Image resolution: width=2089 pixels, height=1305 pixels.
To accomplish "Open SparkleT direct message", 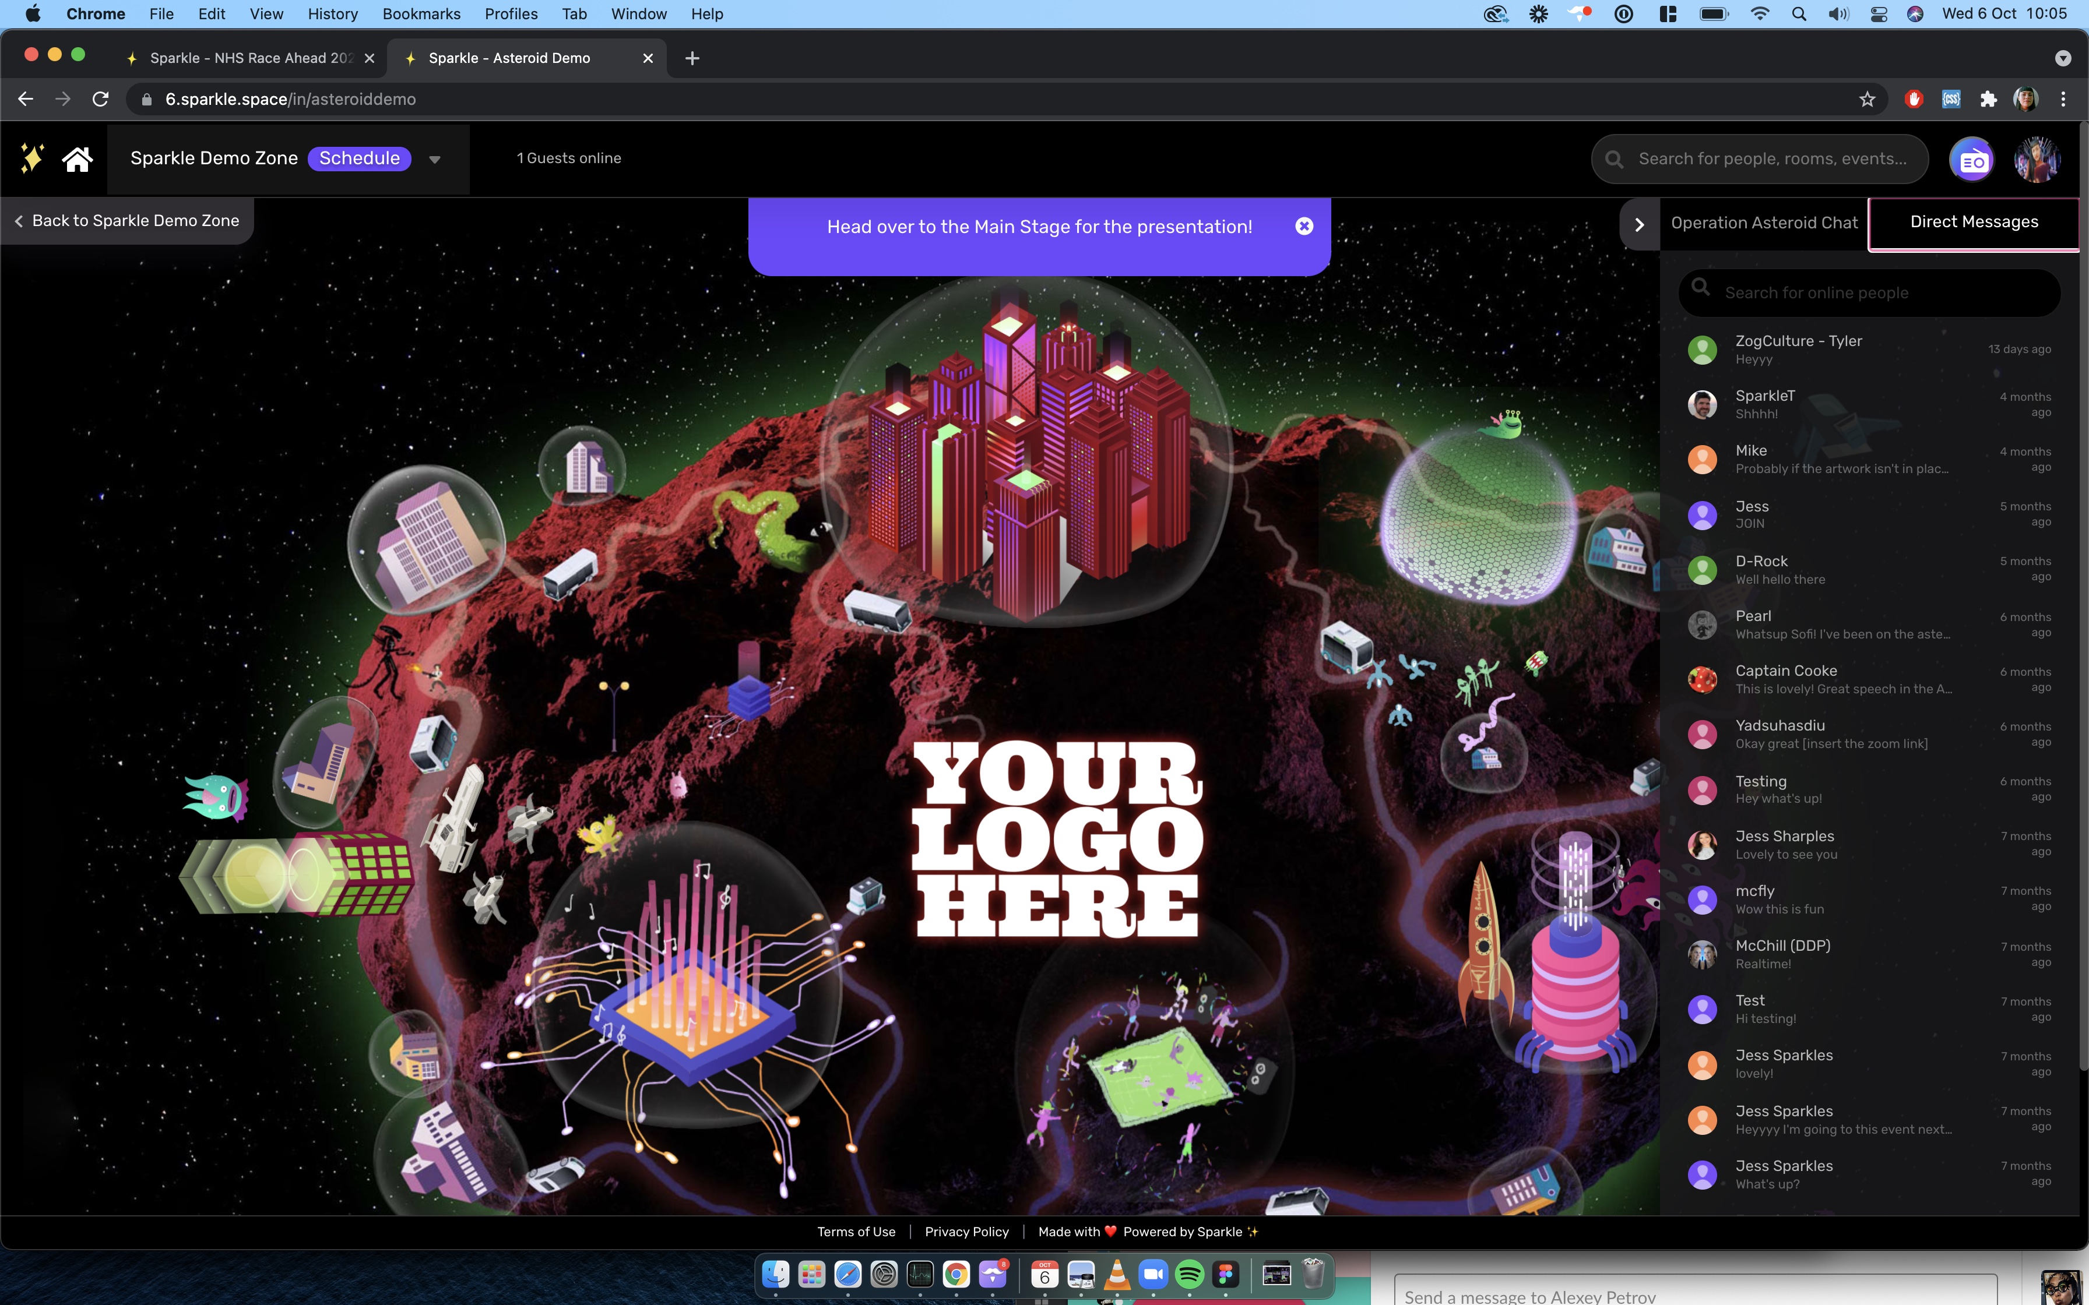I will tap(1869, 405).
